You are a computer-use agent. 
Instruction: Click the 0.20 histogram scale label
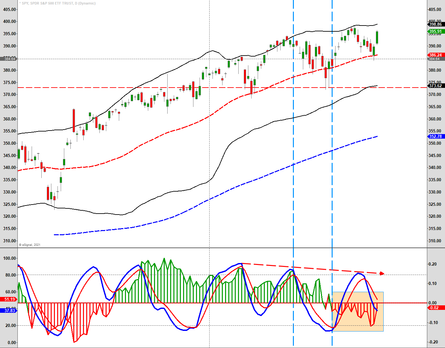(x=432, y=264)
